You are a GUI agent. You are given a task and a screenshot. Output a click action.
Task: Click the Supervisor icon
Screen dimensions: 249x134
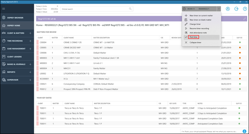[4, 80]
